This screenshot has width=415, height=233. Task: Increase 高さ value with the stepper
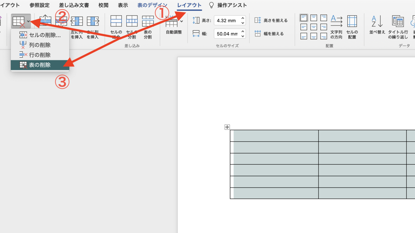[242, 19]
